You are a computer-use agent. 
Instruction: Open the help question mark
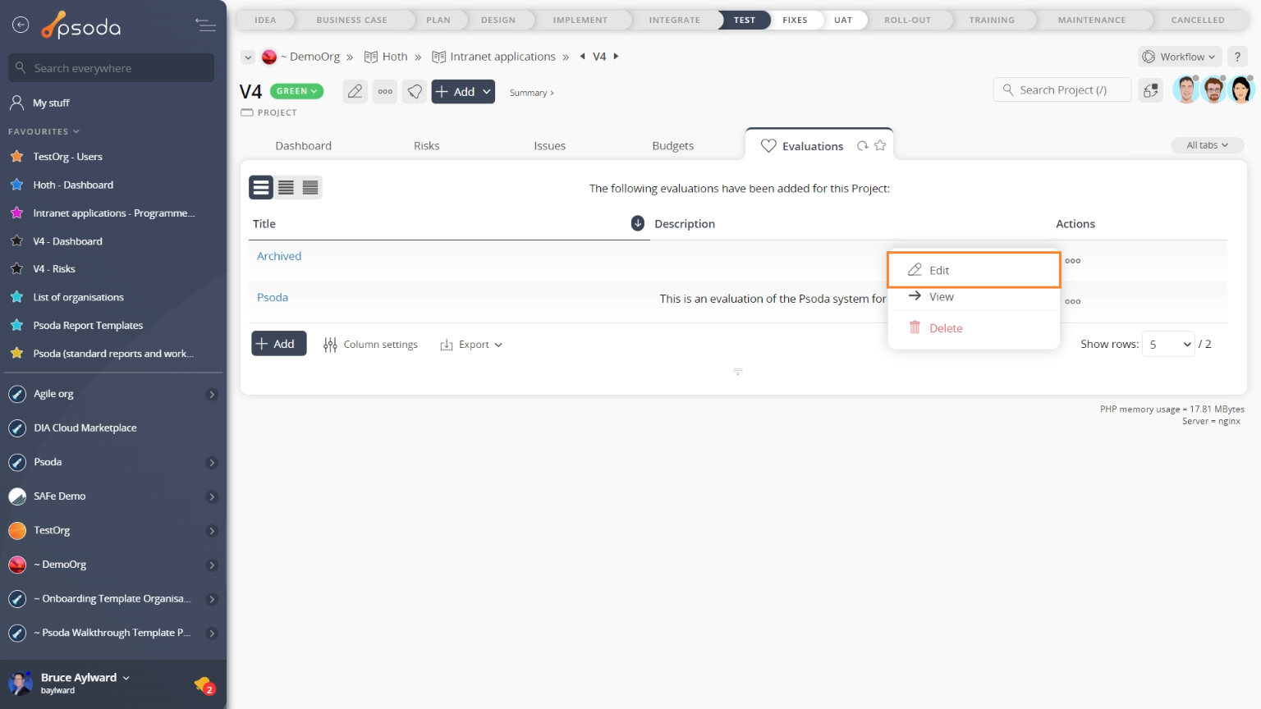[x=1237, y=57]
